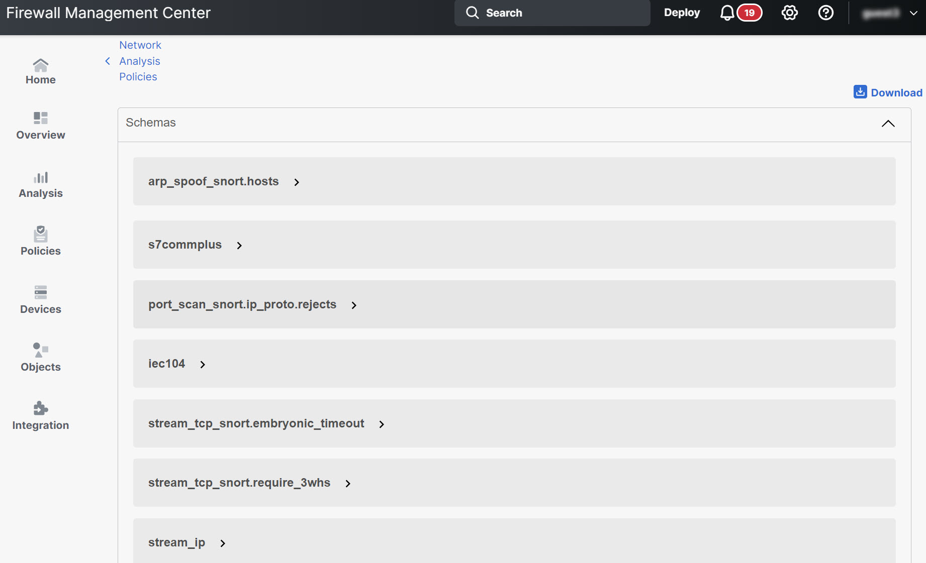Open the Analysis bar chart icon
926x563 pixels.
40,177
